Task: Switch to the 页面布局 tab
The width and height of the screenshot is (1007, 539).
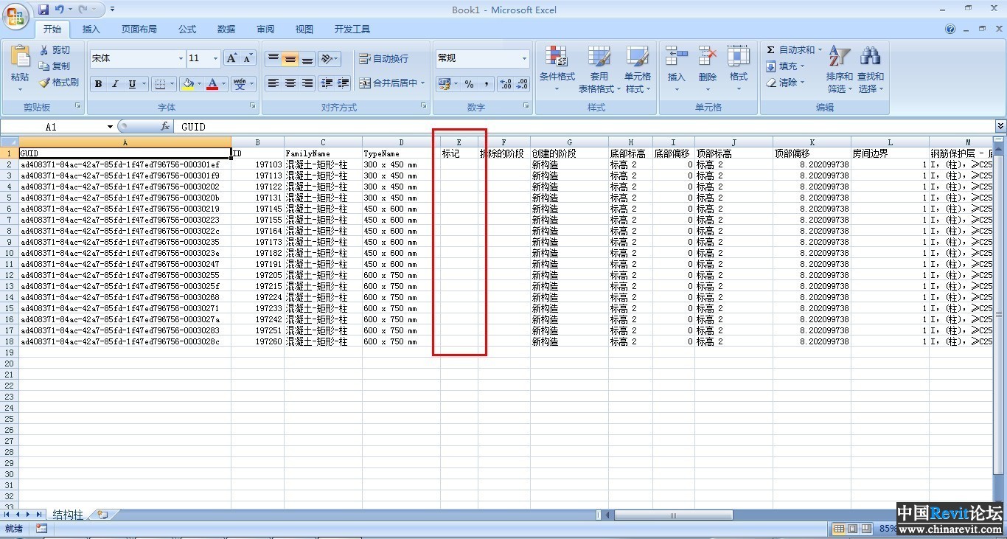Action: pos(139,29)
